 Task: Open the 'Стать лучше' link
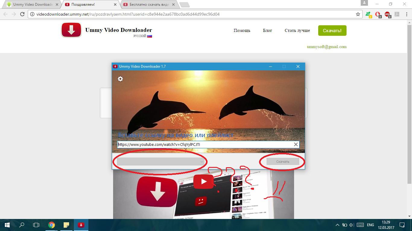coord(297,30)
